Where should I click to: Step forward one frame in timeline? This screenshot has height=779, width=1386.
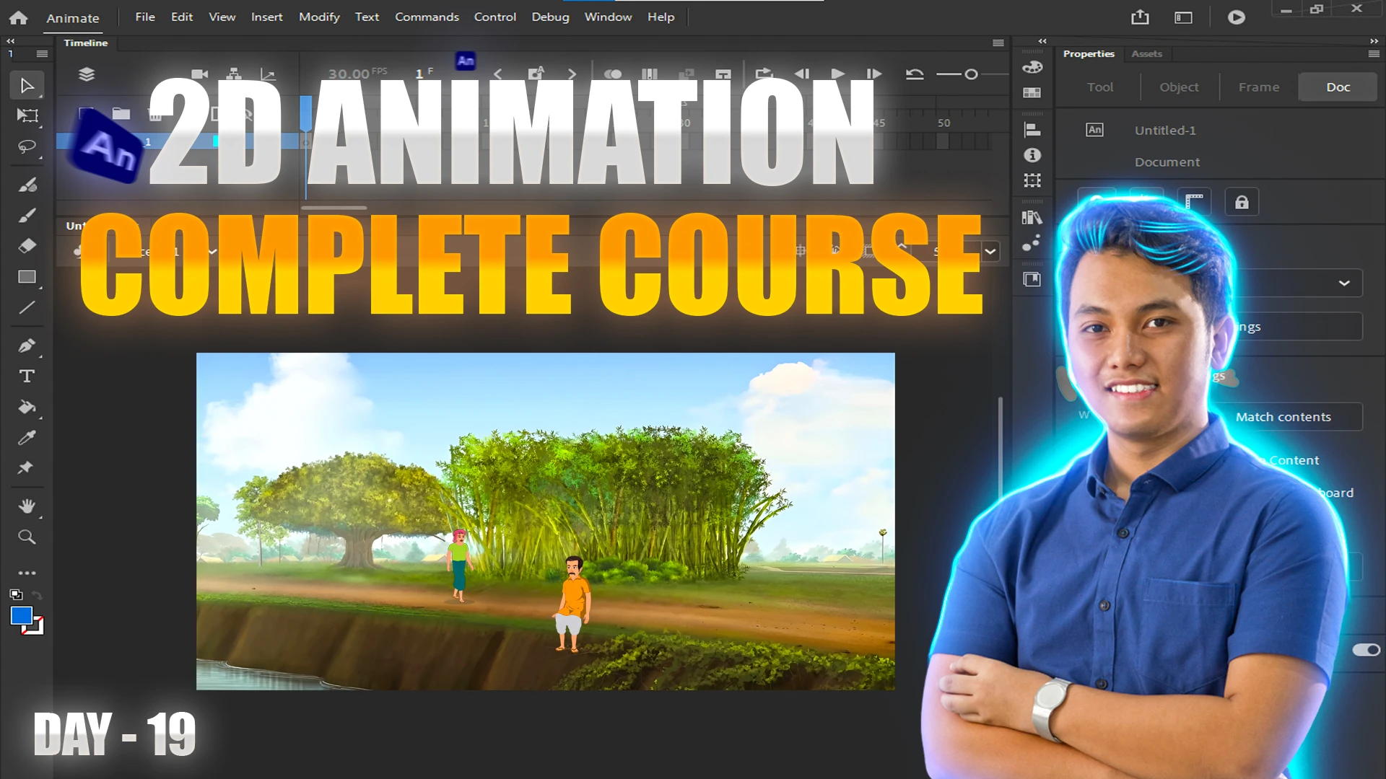pos(873,74)
